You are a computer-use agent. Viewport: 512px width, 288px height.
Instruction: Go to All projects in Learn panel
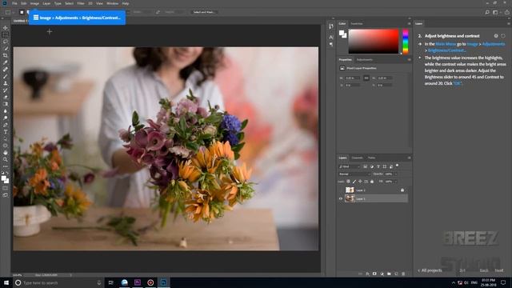click(430, 270)
